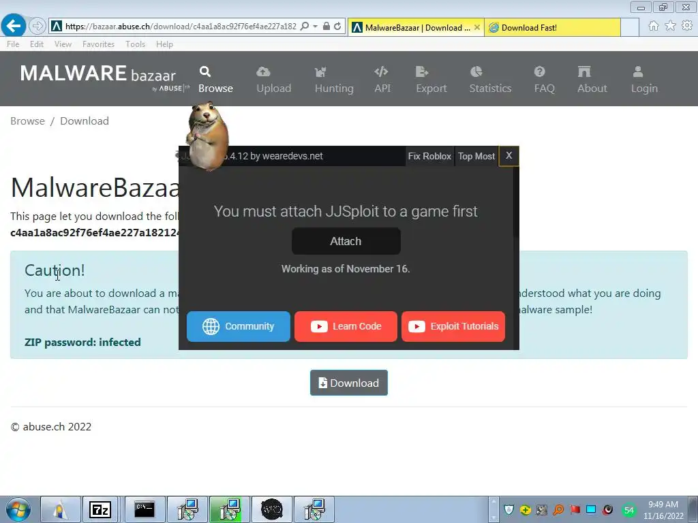This screenshot has height=523, width=698.
Task: Open the command prompt taskbar icon
Action: point(145,509)
